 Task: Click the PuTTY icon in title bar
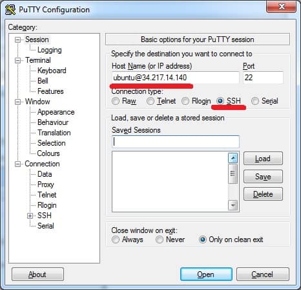coord(10,10)
